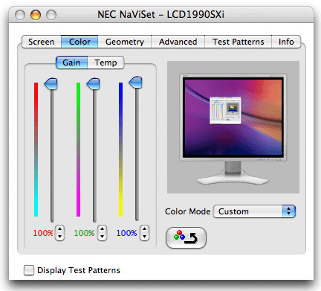Open the Color Mode Custom dropdown

pyautogui.click(x=254, y=211)
